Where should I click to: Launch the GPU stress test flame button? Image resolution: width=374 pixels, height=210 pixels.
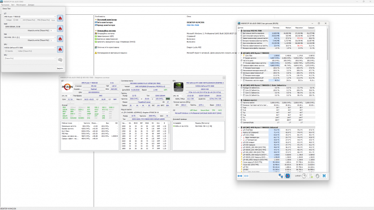coord(60,49)
